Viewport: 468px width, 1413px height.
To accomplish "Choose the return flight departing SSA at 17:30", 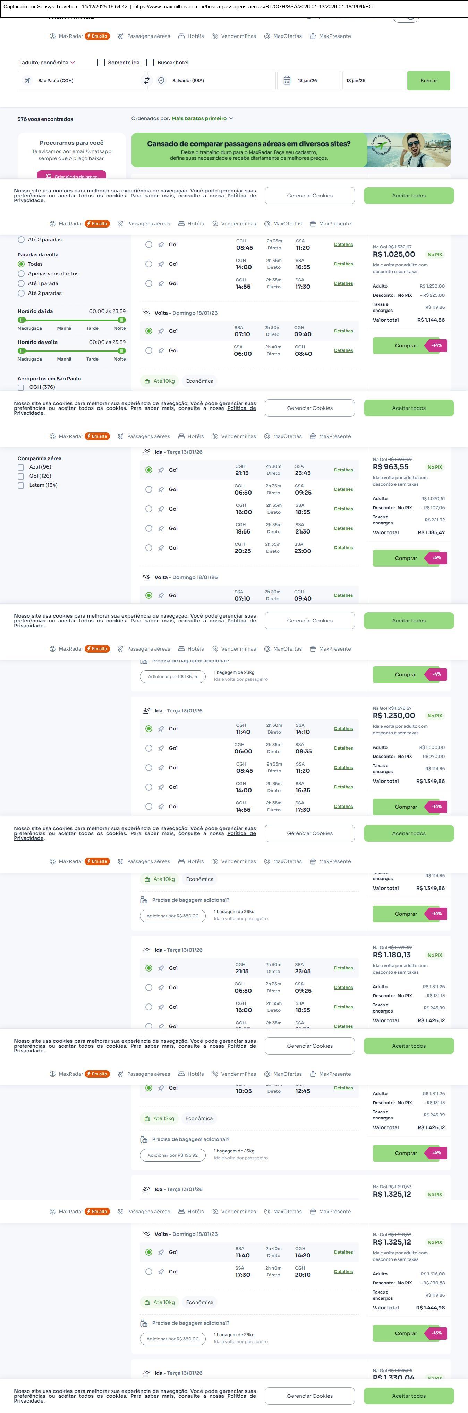I will point(148,1272).
